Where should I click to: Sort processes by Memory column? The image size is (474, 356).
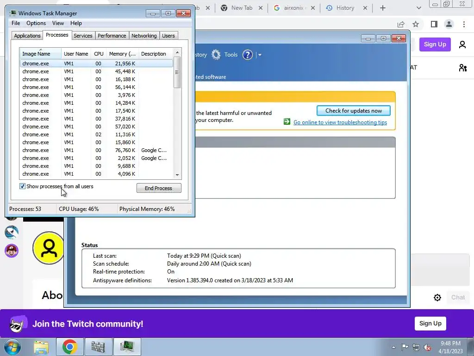[x=122, y=54]
